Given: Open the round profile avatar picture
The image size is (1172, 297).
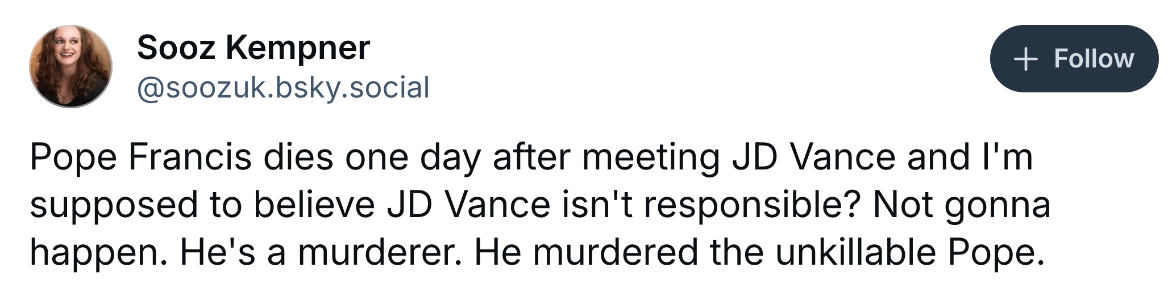Looking at the screenshot, I should coord(70,66).
